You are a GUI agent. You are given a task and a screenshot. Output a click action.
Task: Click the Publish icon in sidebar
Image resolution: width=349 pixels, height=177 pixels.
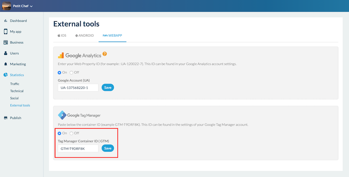(5, 118)
